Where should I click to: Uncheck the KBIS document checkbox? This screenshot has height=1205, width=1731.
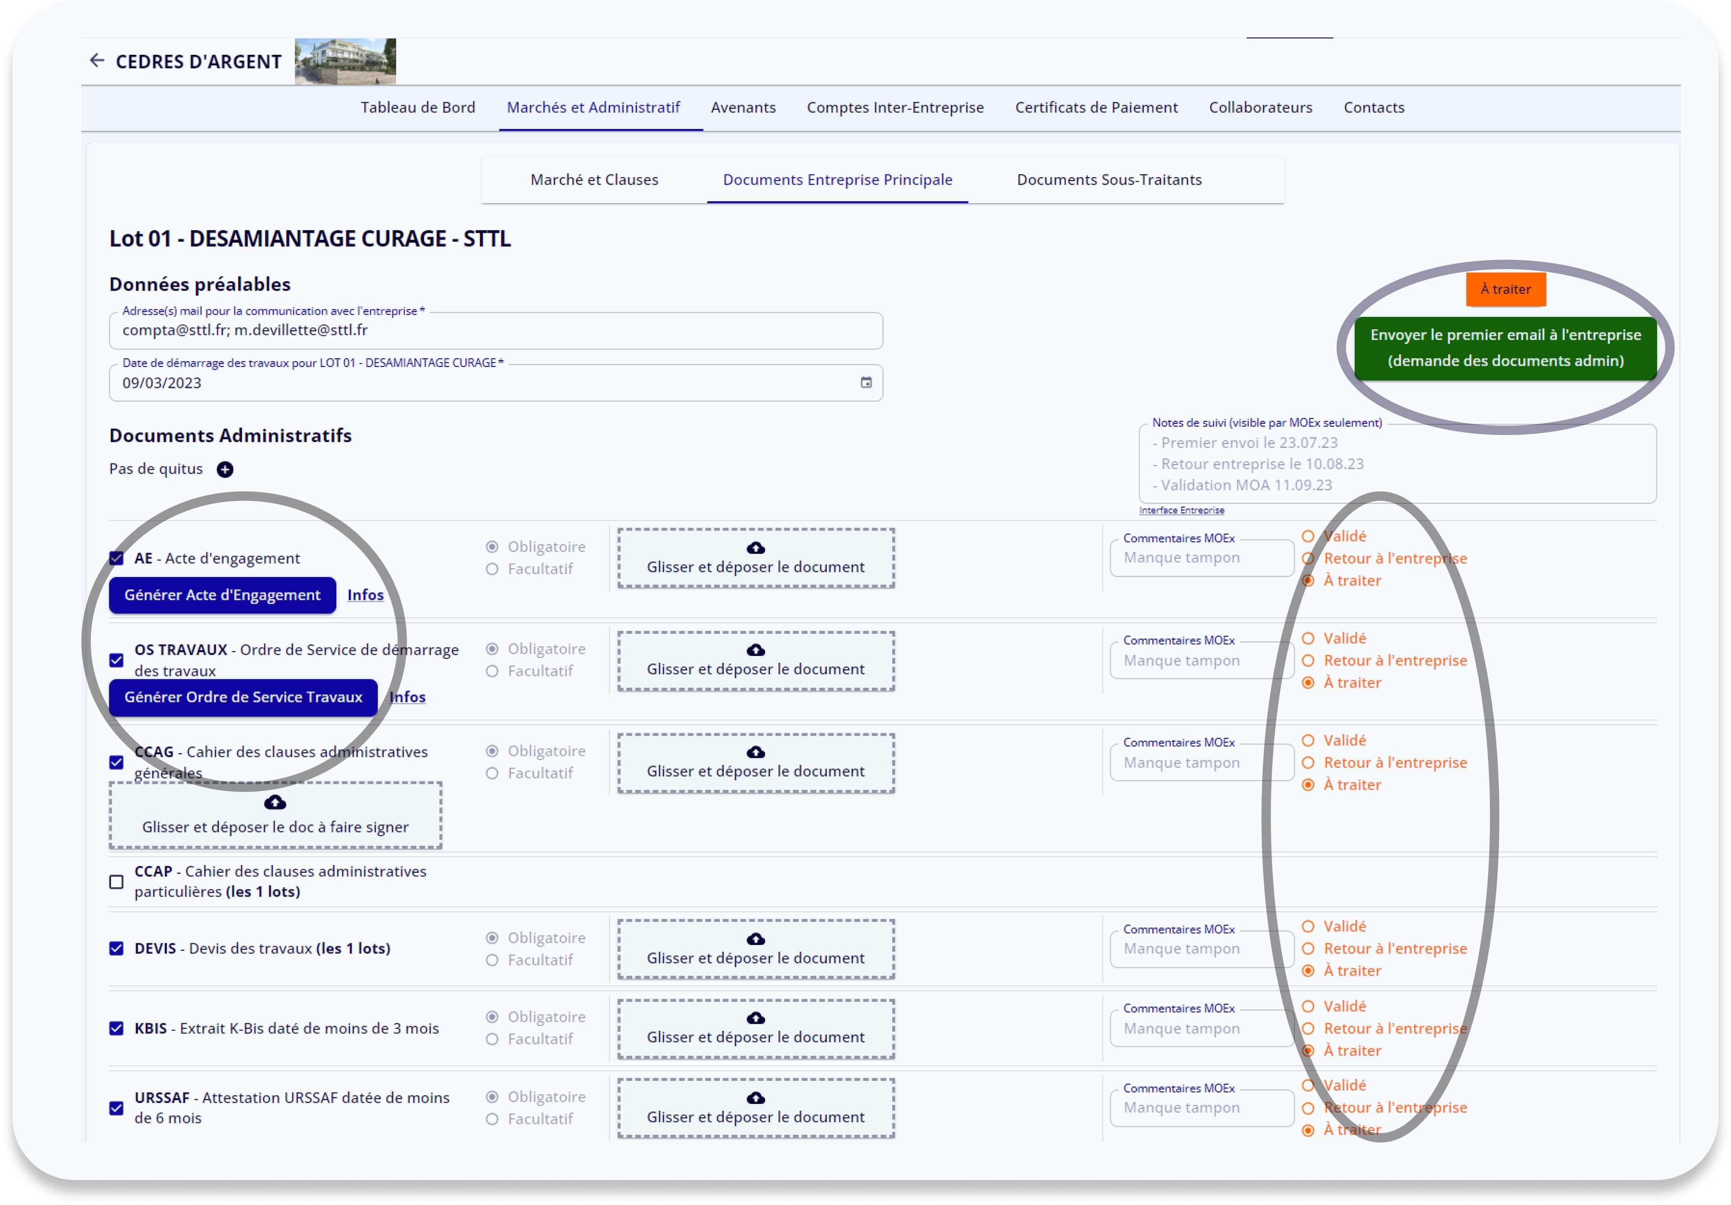[x=116, y=1028]
